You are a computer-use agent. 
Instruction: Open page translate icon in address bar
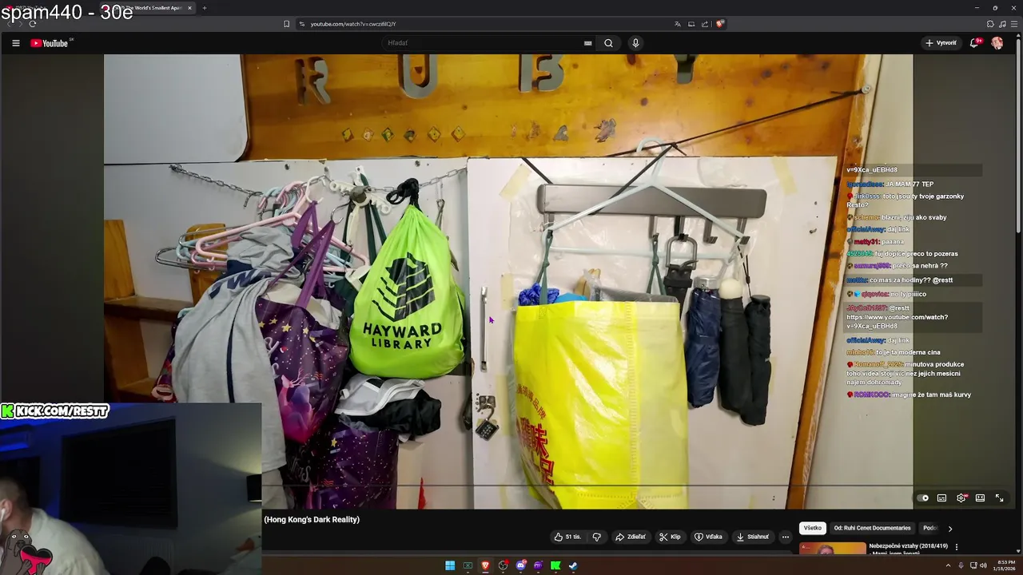pyautogui.click(x=678, y=24)
